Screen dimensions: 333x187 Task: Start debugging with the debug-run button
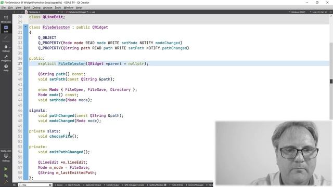[x=6, y=176]
